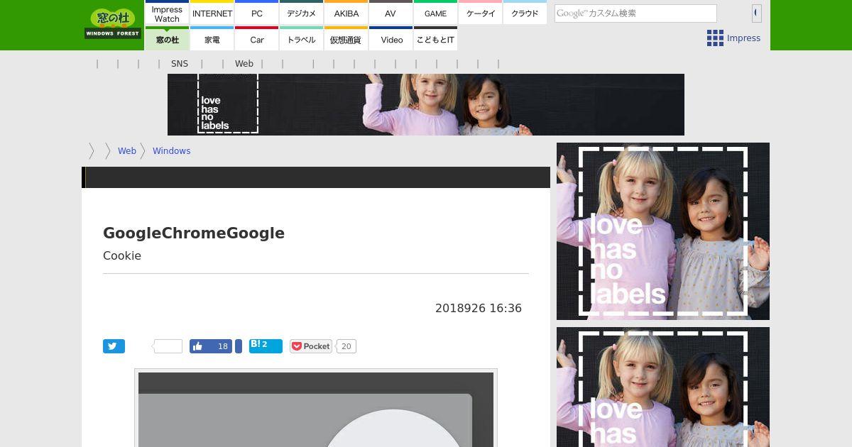The width and height of the screenshot is (852, 447).
Task: Go to the Web category in navigation bar
Action: pos(244,64)
